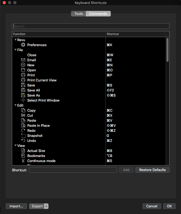Cancel the Keyboard Shortcuts dialog

click(152, 206)
